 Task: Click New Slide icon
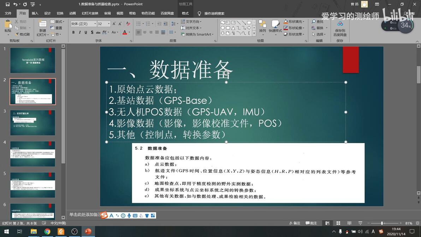(42, 28)
